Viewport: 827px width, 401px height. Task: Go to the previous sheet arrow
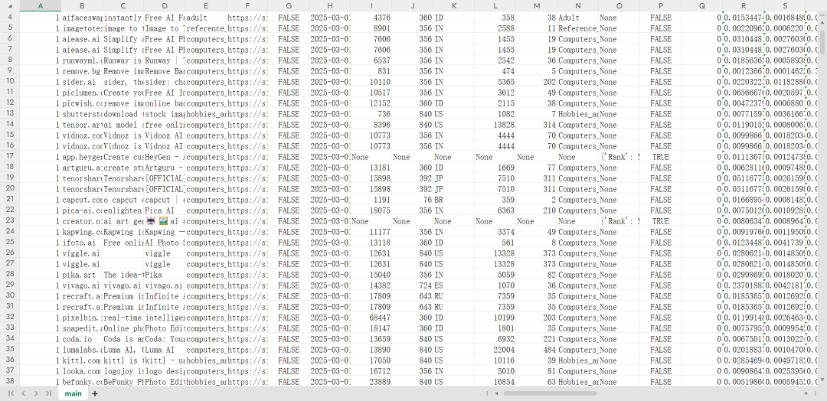(23, 393)
